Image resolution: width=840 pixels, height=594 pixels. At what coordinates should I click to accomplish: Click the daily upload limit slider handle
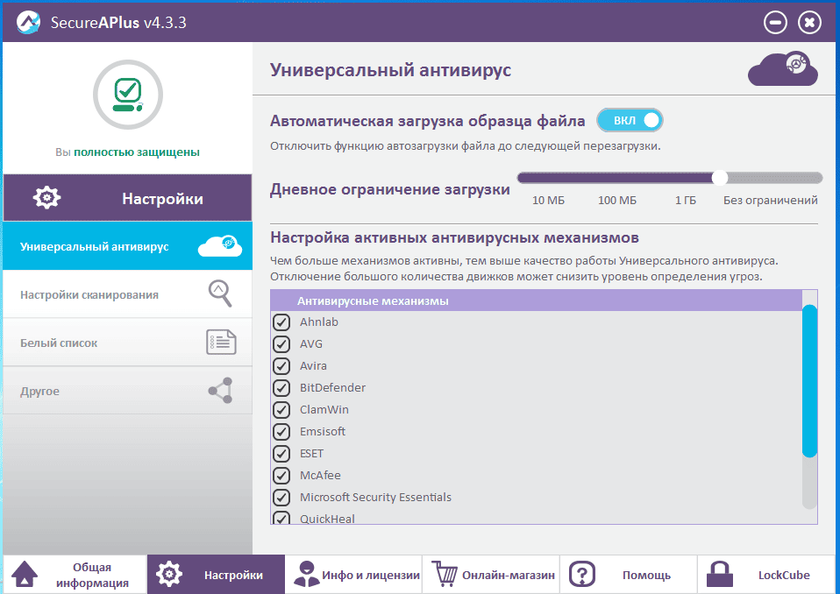[x=720, y=177]
